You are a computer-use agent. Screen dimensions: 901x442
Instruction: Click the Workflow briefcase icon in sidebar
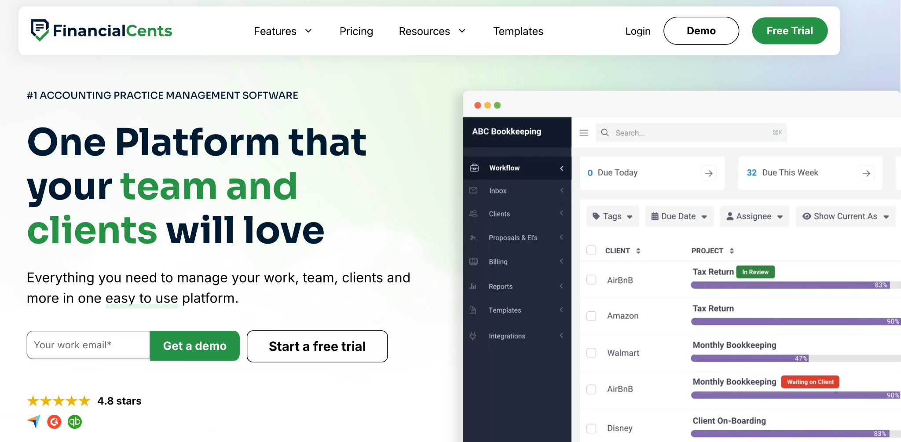[x=474, y=168]
